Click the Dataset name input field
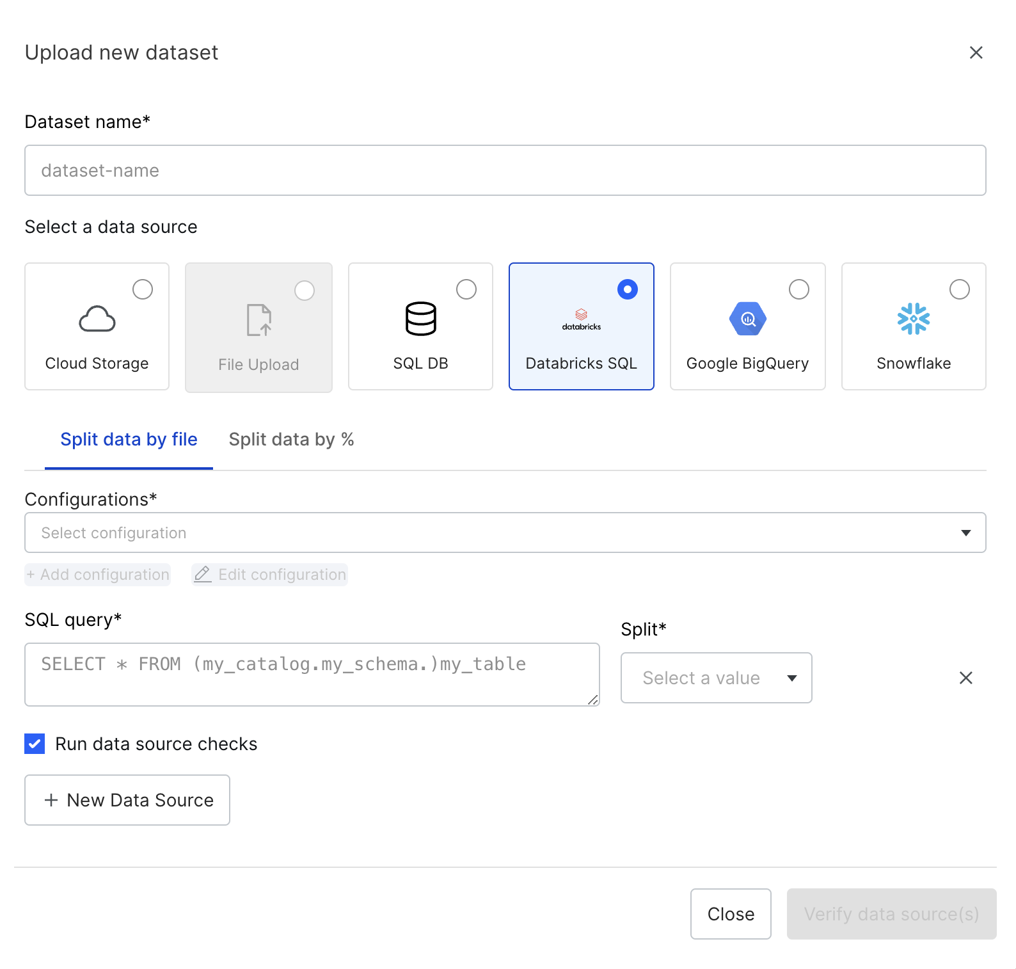Image resolution: width=1016 pixels, height=969 pixels. click(x=505, y=170)
